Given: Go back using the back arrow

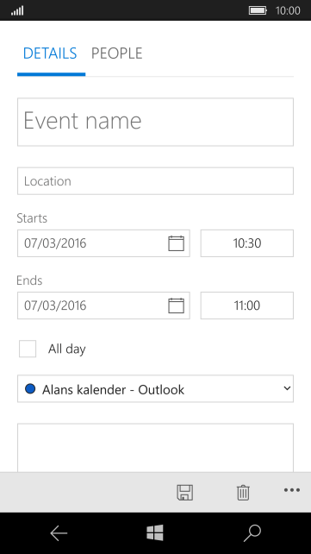Looking at the screenshot, I should click(59, 533).
